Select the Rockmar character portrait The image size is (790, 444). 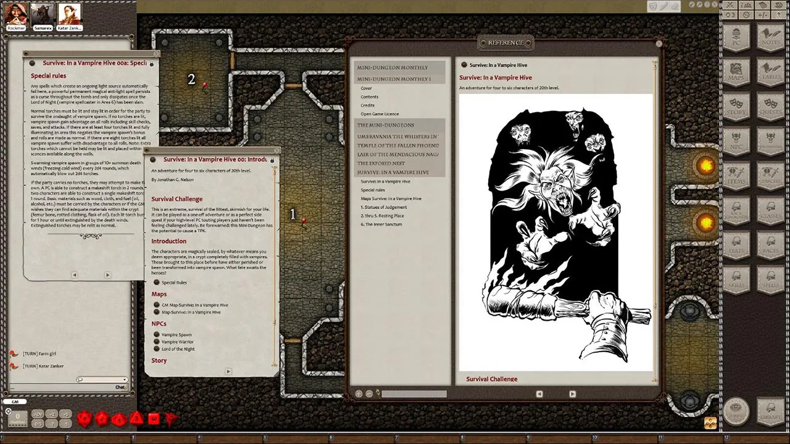(15, 14)
